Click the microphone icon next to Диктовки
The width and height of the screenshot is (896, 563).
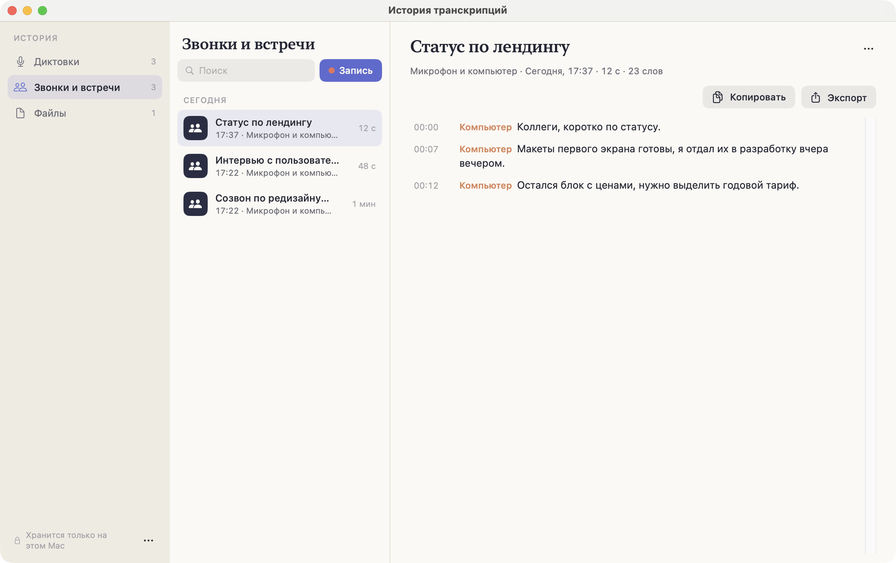point(20,61)
